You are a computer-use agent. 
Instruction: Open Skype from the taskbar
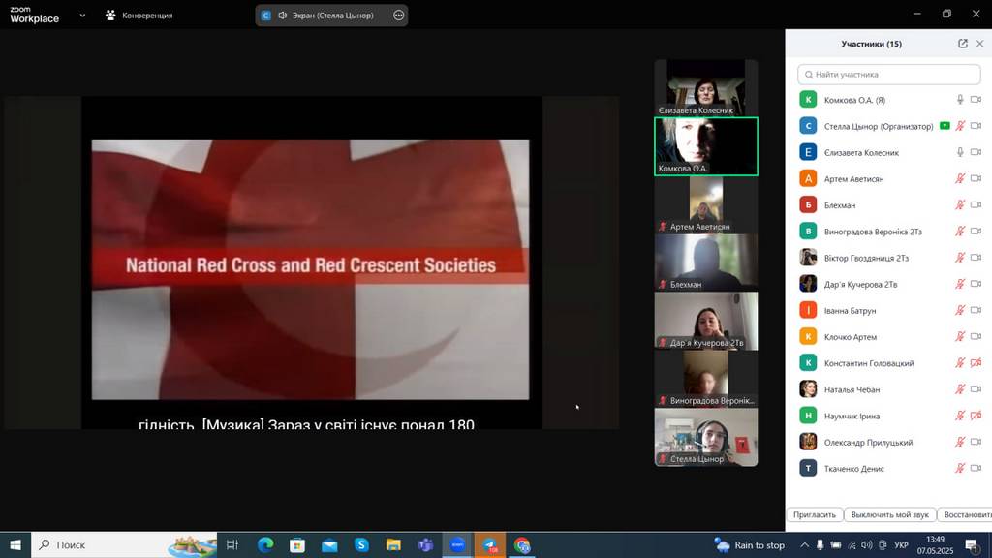pos(362,544)
